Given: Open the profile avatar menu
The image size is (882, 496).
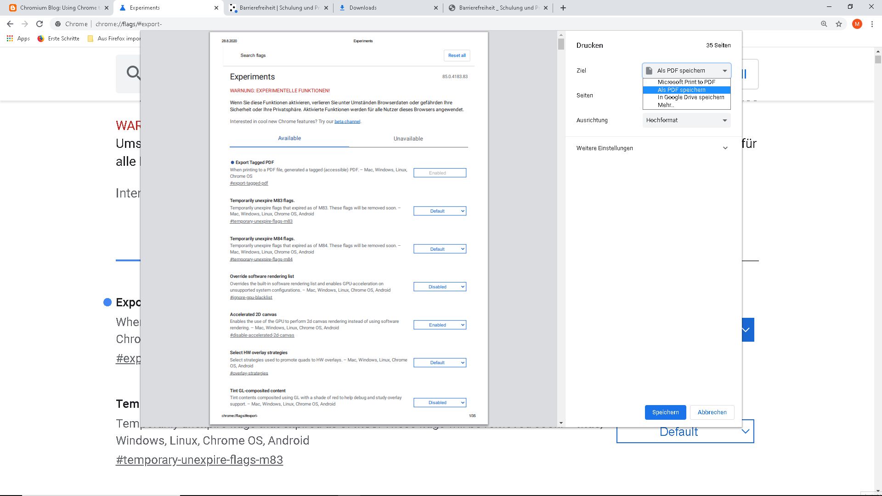Looking at the screenshot, I should (857, 24).
